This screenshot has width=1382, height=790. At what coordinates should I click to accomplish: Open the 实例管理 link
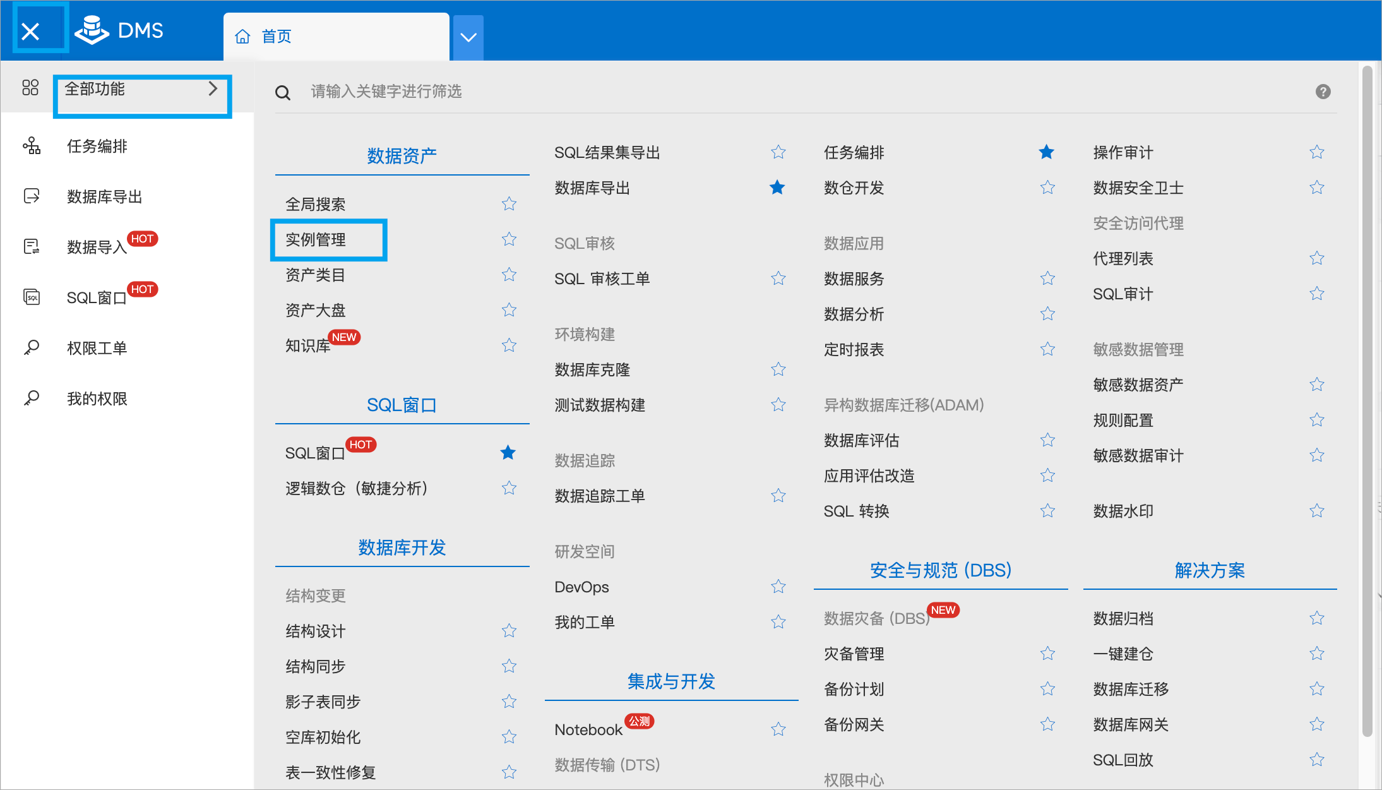pyautogui.click(x=316, y=240)
